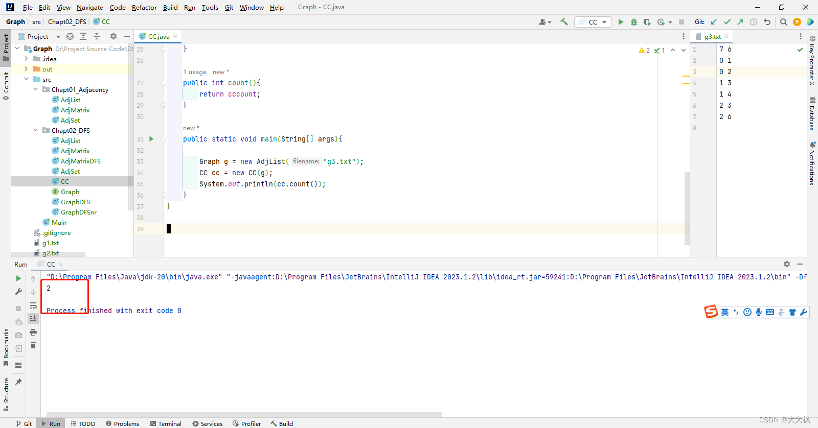Open the CC run configuration dropdown
This screenshot has width=818, height=428.
(x=593, y=22)
